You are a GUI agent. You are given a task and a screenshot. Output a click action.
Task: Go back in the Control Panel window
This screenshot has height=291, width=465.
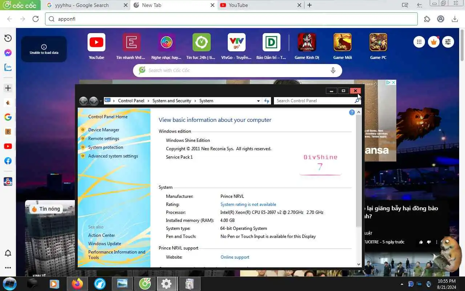pyautogui.click(x=83, y=101)
